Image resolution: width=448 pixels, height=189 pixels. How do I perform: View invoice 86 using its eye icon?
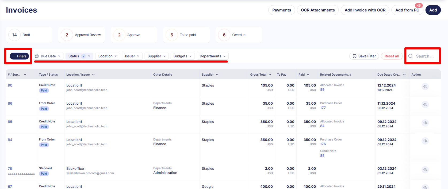pyautogui.click(x=425, y=105)
